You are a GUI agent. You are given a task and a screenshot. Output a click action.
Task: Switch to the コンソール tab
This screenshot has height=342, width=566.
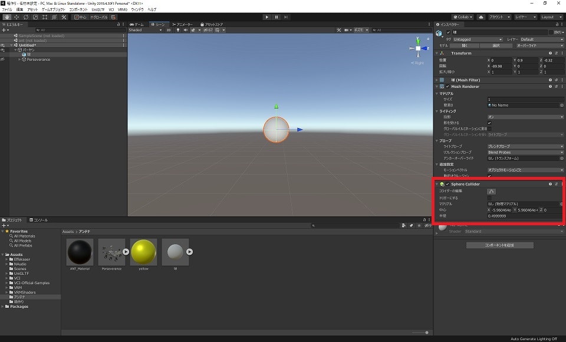coord(39,220)
